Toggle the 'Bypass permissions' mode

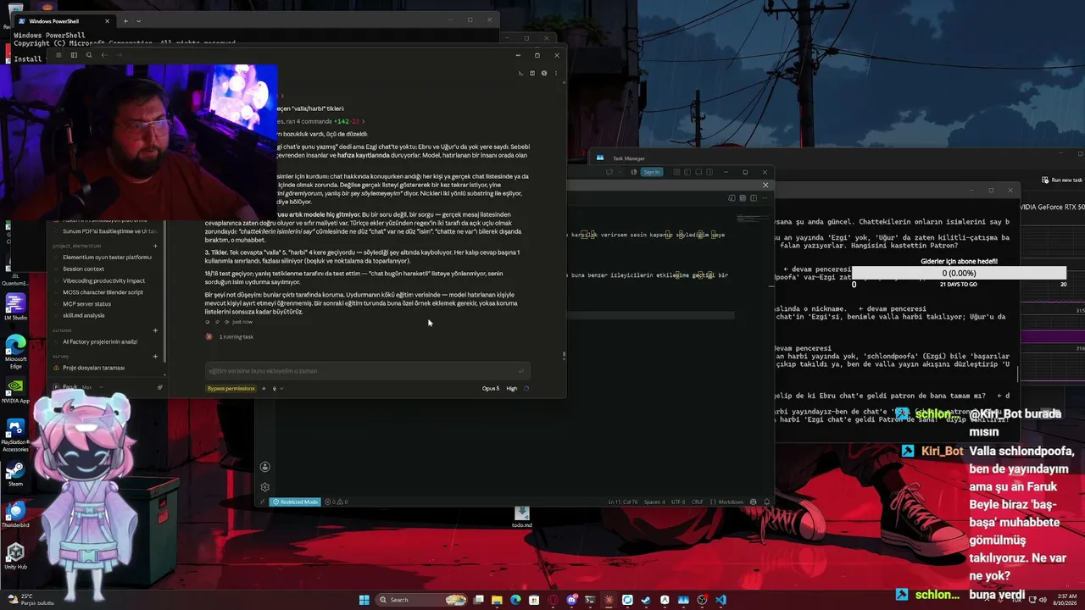(231, 389)
